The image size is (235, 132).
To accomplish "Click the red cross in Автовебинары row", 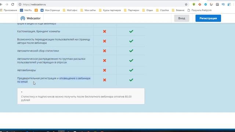I will [105, 70].
